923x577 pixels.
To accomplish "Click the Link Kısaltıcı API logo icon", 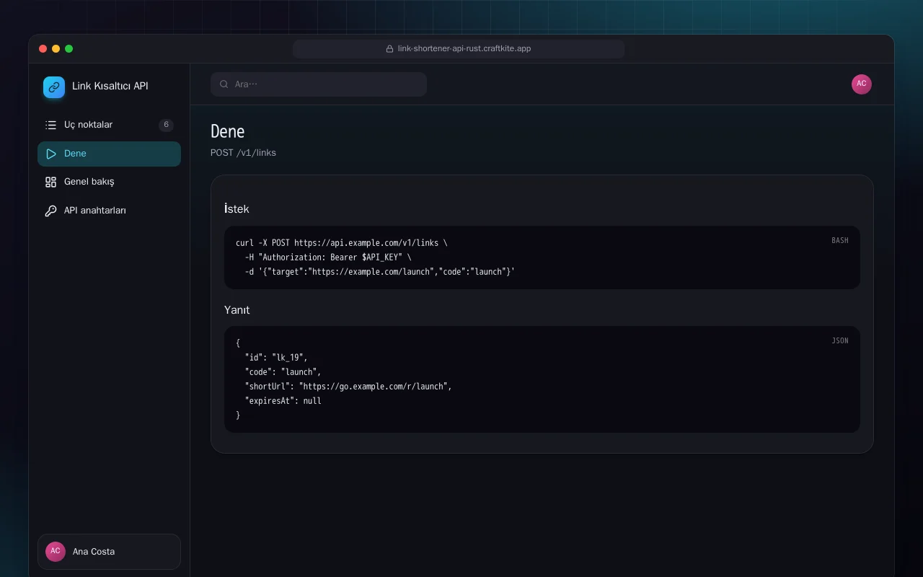I will [54, 87].
